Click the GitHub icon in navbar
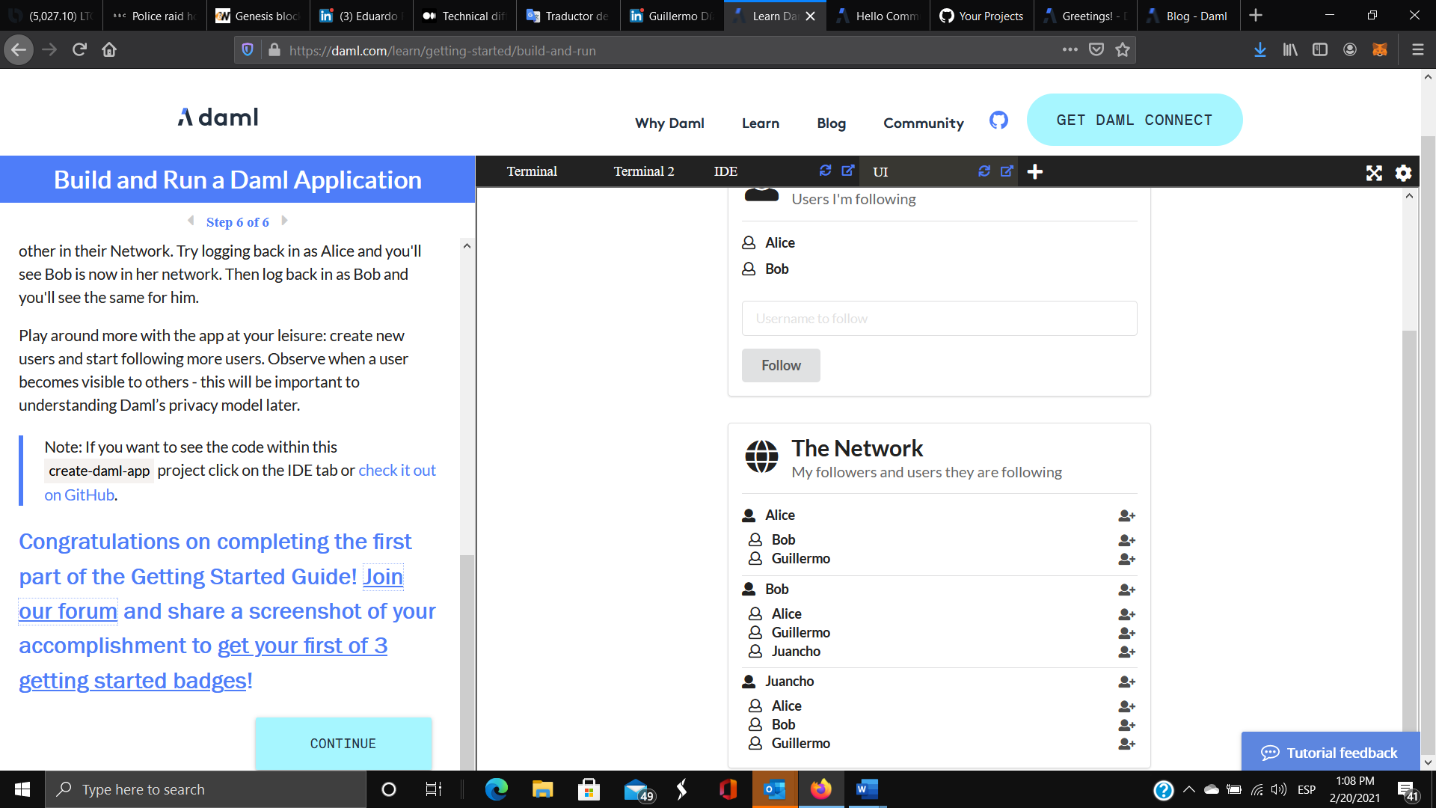Screen dimensions: 1436x808 (x=998, y=120)
